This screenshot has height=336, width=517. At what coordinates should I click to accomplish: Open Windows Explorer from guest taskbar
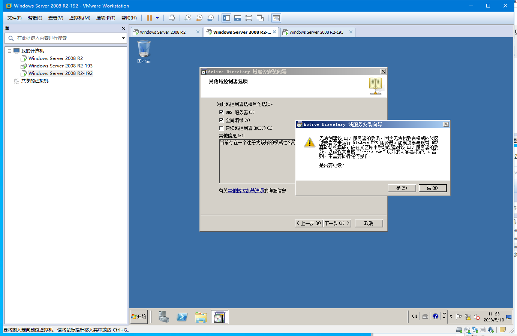click(x=201, y=317)
